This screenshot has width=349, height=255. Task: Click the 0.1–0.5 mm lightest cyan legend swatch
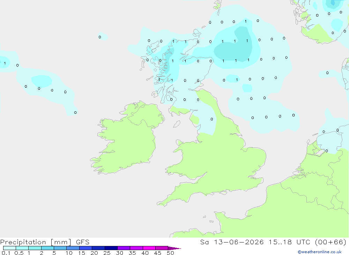(x=9, y=248)
